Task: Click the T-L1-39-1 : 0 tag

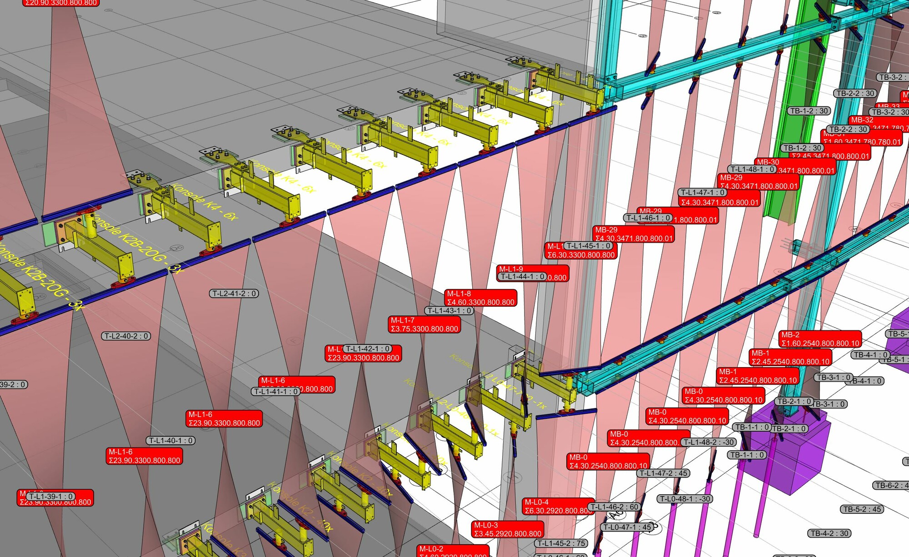Action: (x=51, y=497)
